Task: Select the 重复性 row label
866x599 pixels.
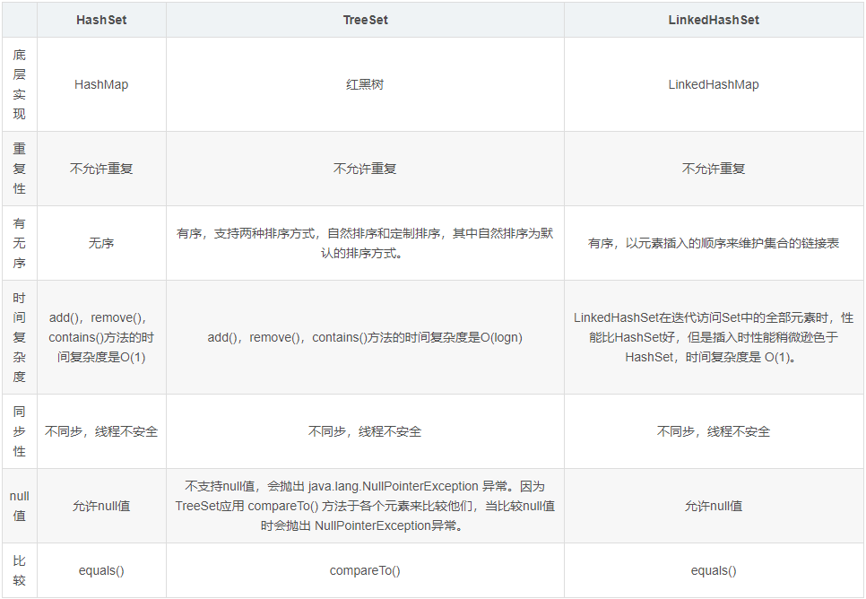Action: click(20, 169)
